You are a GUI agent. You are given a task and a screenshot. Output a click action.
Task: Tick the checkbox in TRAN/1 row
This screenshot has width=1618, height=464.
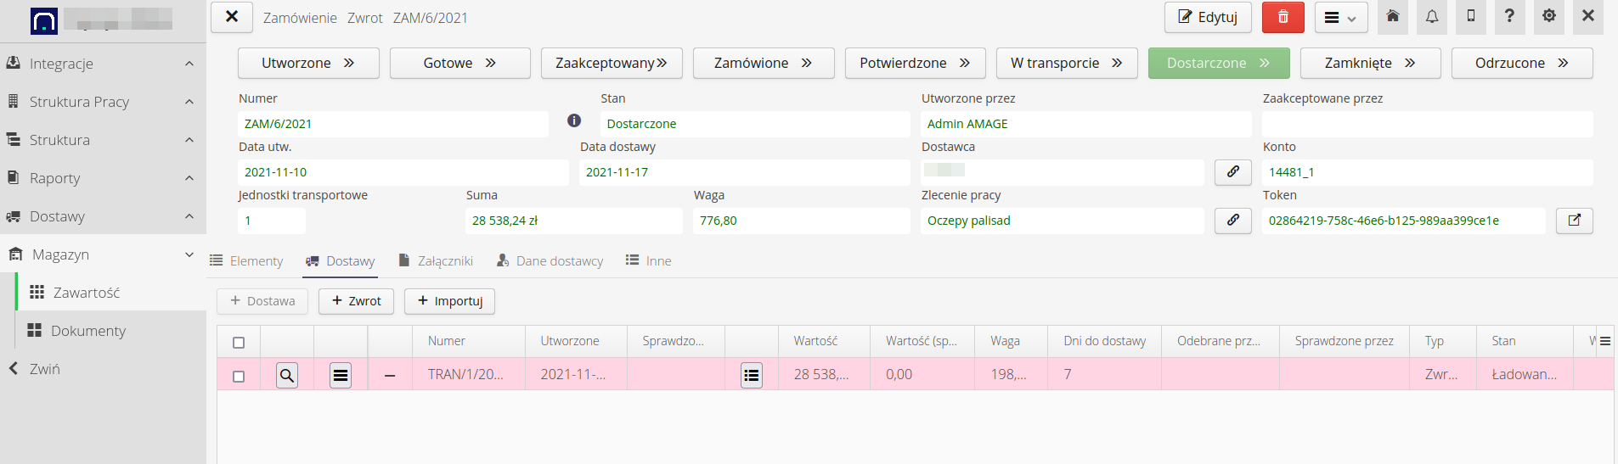tap(239, 376)
